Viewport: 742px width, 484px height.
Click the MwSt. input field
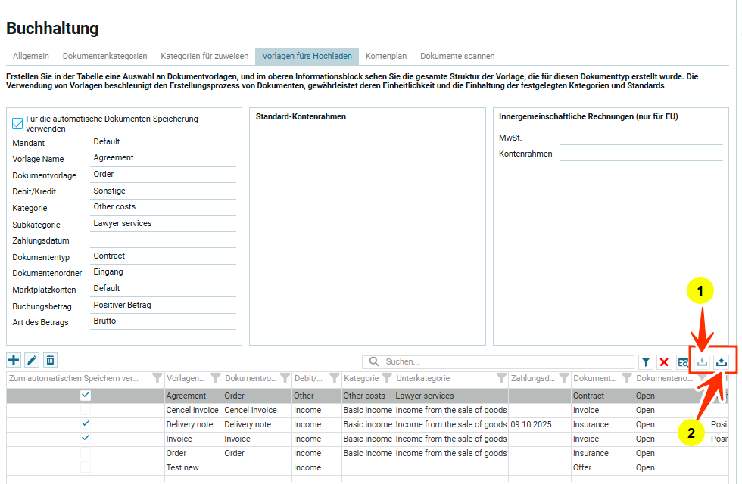click(641, 138)
